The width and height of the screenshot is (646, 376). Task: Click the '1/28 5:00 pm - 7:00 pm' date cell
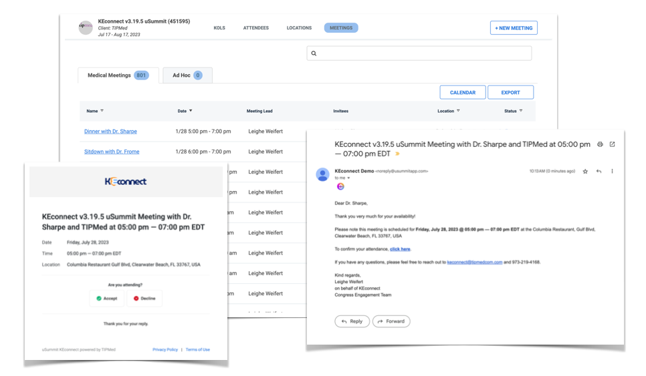pos(203,131)
